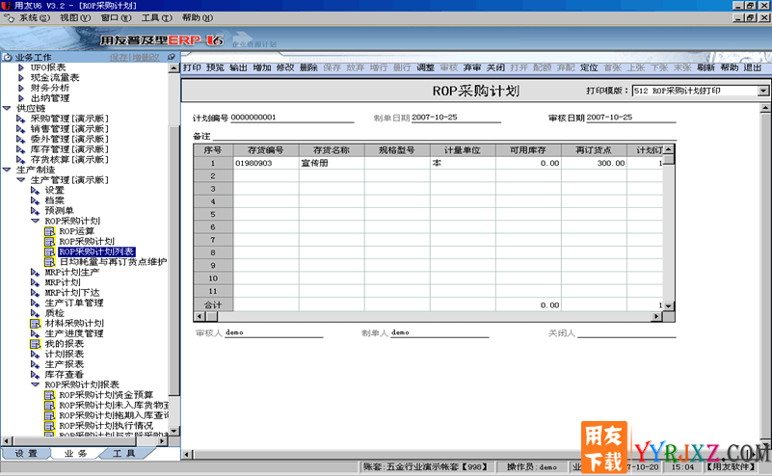Open the 材料采购计划 item
The width and height of the screenshot is (772, 476).
pyautogui.click(x=74, y=324)
